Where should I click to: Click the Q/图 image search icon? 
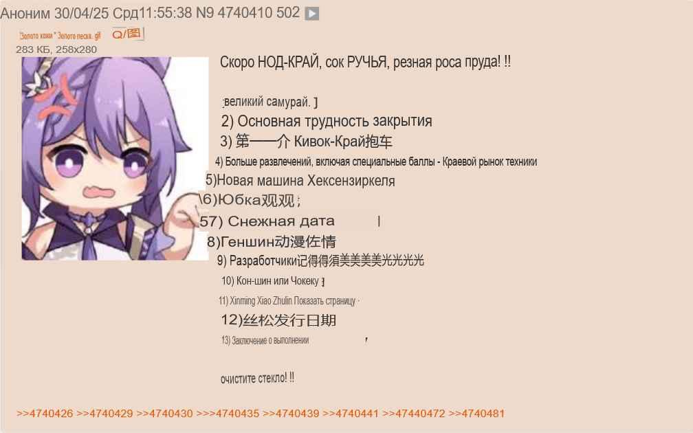127,34
